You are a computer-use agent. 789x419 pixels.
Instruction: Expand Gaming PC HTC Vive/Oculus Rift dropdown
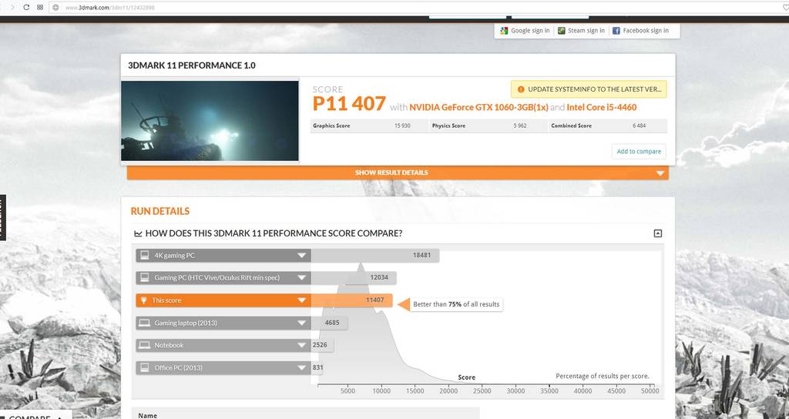coord(301,277)
